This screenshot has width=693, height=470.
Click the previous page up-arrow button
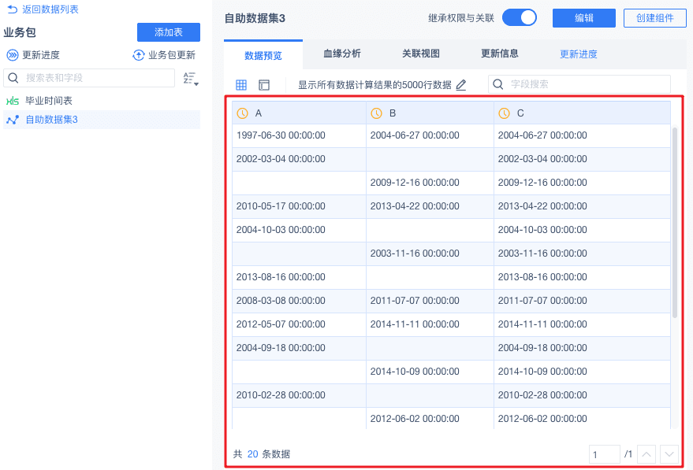point(646,454)
